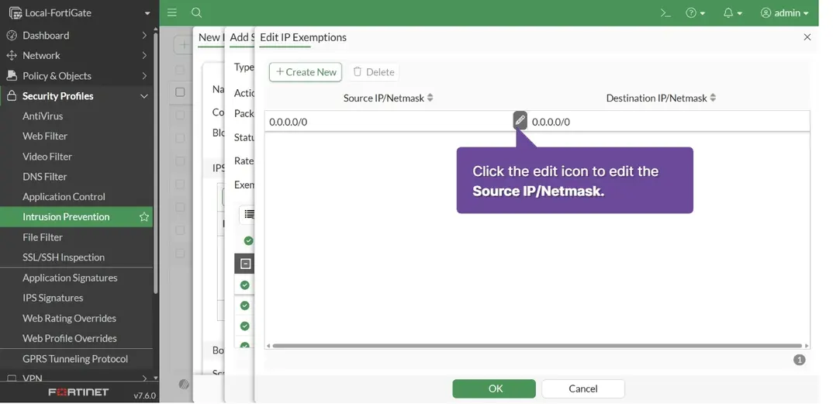Click the v7.6.0 version label
The width and height of the screenshot is (833, 404).
tap(144, 395)
